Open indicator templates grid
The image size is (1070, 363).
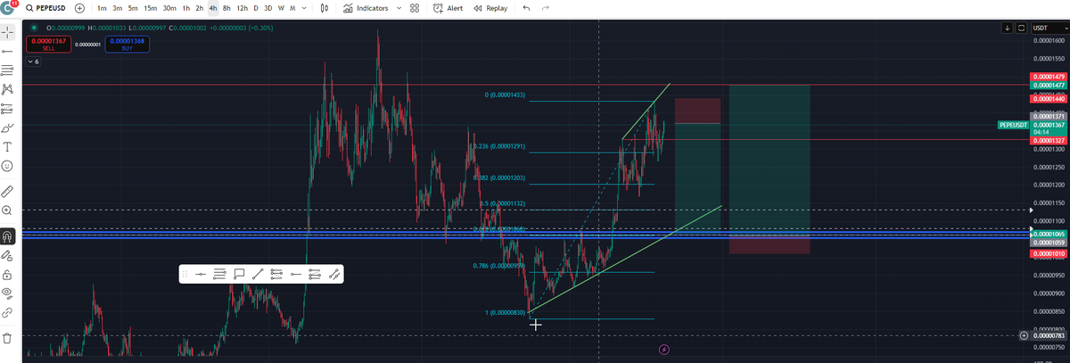click(x=415, y=8)
